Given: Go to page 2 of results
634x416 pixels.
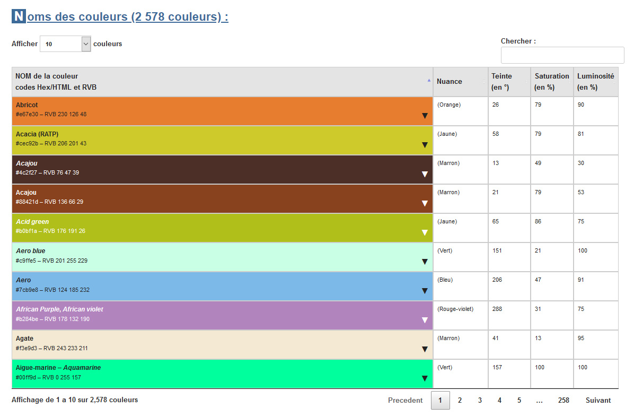Looking at the screenshot, I should coord(460,401).
